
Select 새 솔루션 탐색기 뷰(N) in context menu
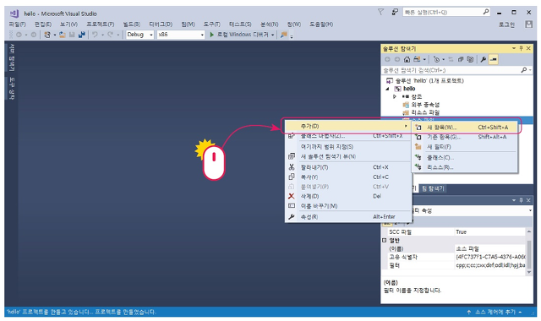point(348,156)
